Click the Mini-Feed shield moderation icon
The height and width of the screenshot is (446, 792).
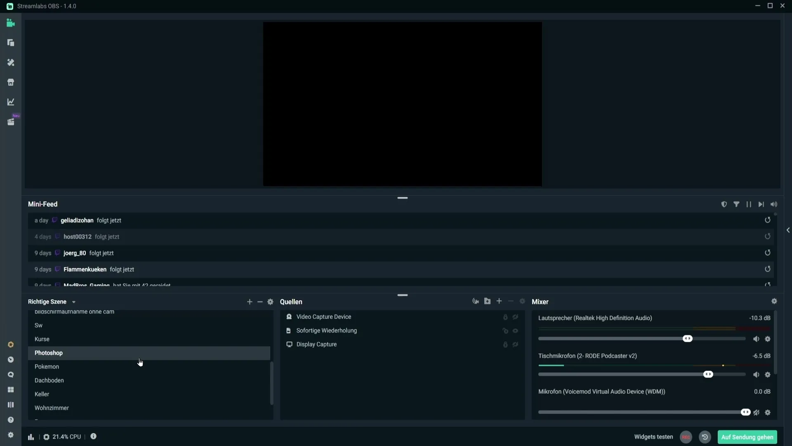pyautogui.click(x=724, y=204)
